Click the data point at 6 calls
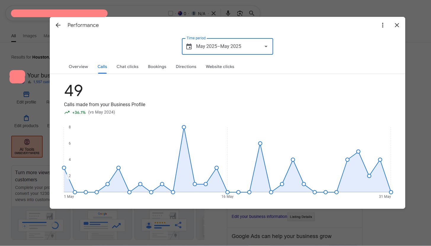Viewport: 431px width, 246px height. pos(260,143)
